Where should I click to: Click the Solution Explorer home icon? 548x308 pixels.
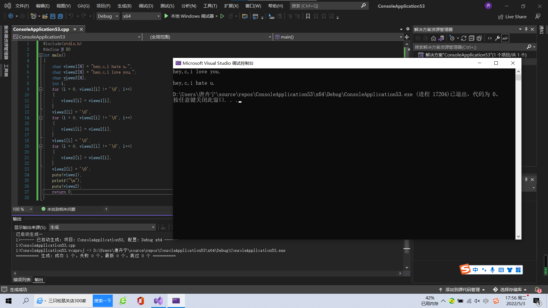[433, 38]
